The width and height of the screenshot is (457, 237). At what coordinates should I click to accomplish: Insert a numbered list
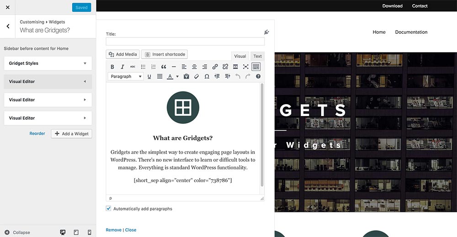(153, 67)
